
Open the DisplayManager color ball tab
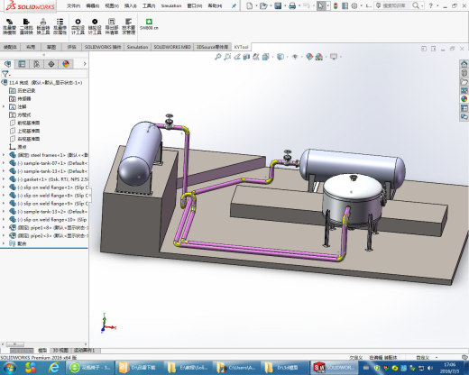click(x=66, y=64)
